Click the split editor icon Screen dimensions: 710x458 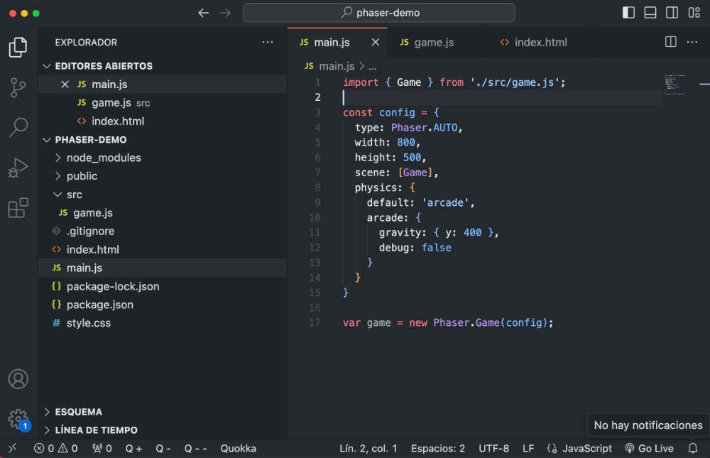tap(670, 42)
